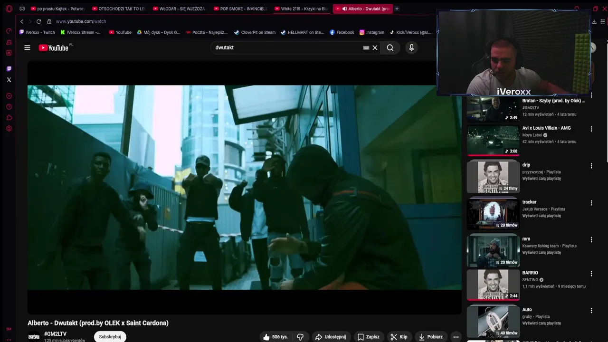Screen dimensions: 608x342
Task: Clear the search query with X
Action: (x=375, y=47)
